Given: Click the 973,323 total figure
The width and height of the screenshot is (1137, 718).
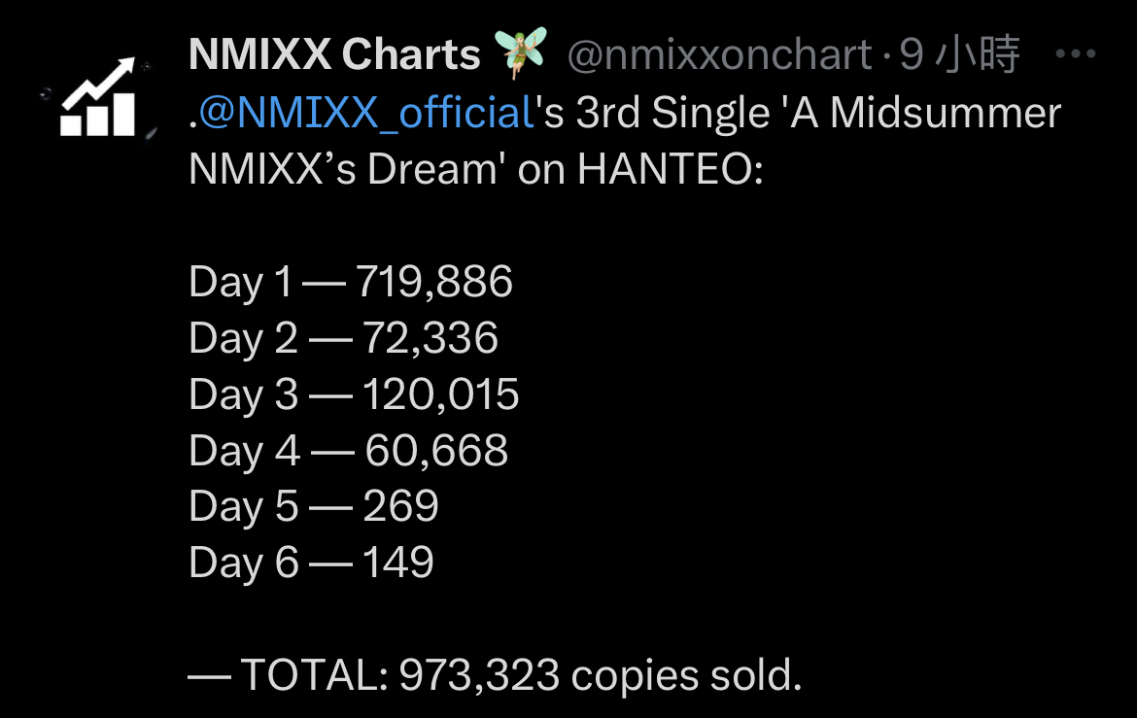Looking at the screenshot, I should click(x=479, y=675).
